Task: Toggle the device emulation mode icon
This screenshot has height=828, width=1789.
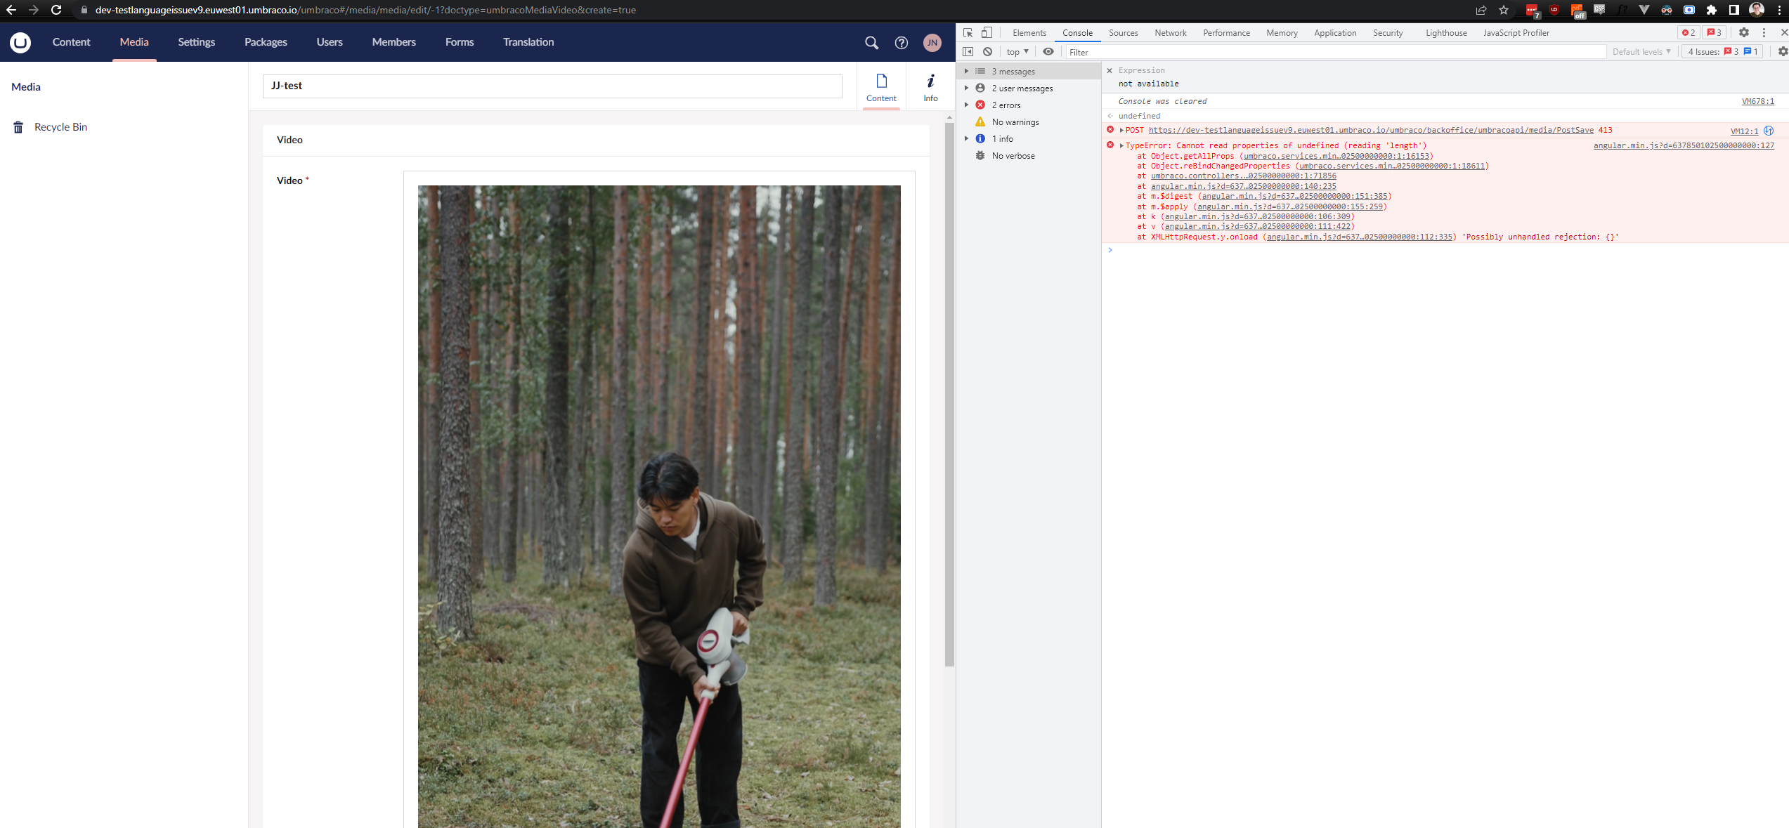Action: 987,32
